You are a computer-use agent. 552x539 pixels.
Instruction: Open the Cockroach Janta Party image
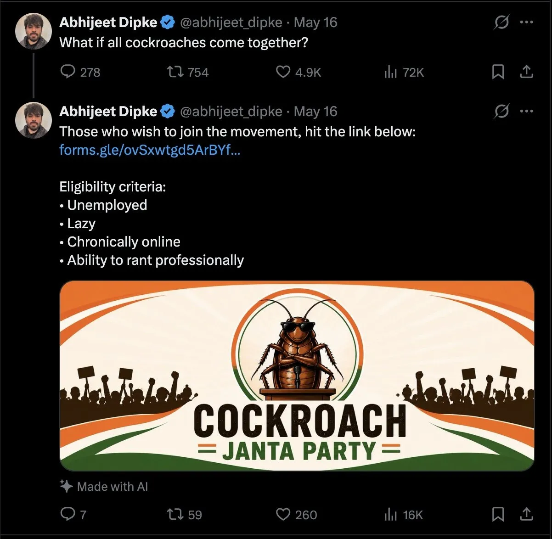pyautogui.click(x=297, y=376)
